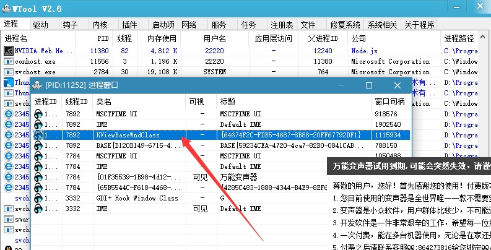Click headphone icon in row with handle 918576
The image size is (491, 250).
pyautogui.click(x=38, y=114)
